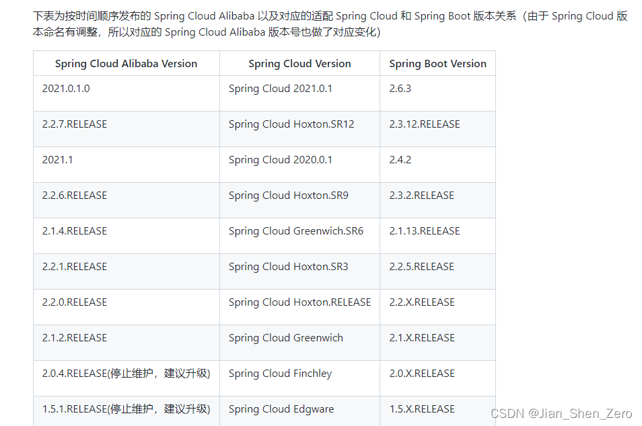Select the 'Spring Cloud 2020.0.1' cell
The image size is (642, 426).
tap(299, 165)
